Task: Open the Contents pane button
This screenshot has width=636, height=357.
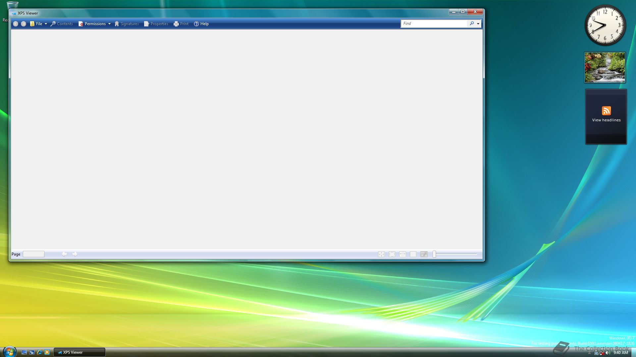Action: tap(62, 24)
